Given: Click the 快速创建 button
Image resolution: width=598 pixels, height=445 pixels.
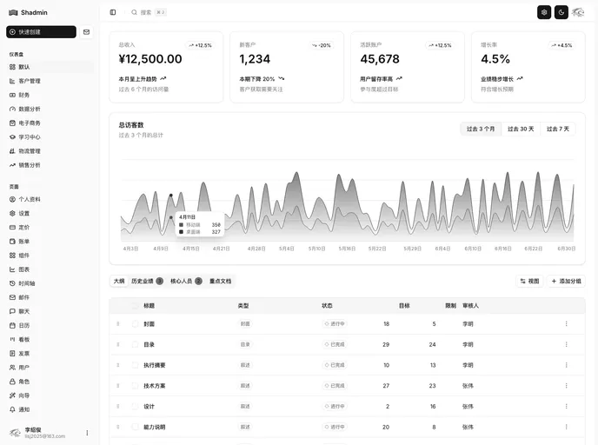Looking at the screenshot, I should click(41, 32).
